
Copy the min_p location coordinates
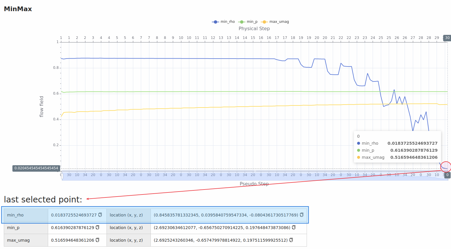click(294, 227)
